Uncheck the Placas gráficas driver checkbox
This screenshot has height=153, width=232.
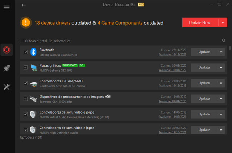pyautogui.click(x=26, y=68)
